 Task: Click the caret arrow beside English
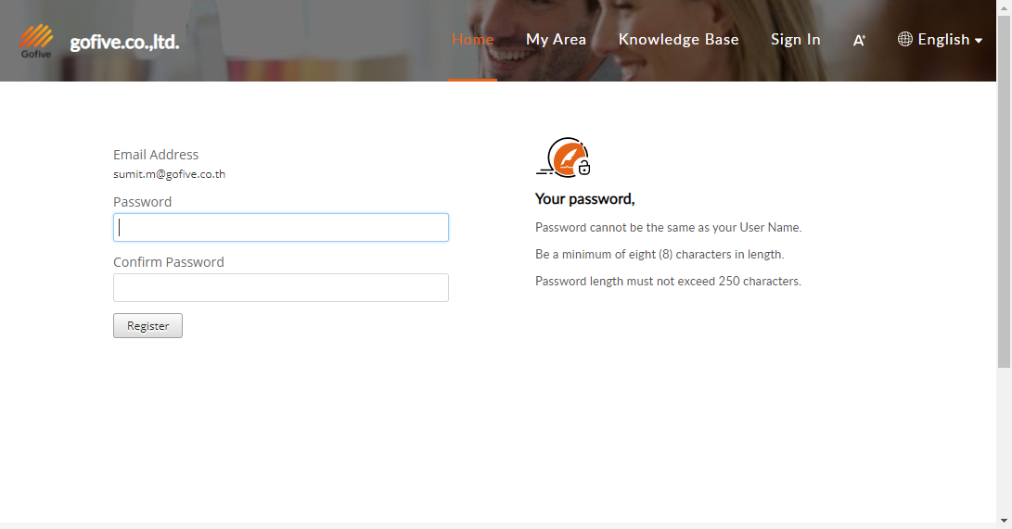point(979,41)
